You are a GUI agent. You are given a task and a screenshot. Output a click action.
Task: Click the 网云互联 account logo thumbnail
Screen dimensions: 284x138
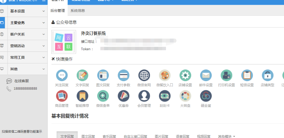[x=64, y=42]
